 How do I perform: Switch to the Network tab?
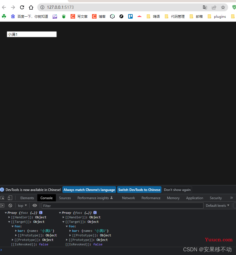[x=128, y=198]
